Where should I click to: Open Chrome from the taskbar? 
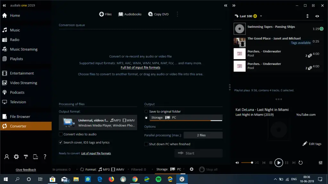135,179
